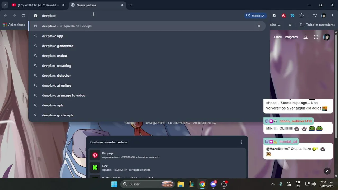Screen dimensions: 338x190
Task: Open the Kick kick.com entry
Action: click(x=167, y=168)
